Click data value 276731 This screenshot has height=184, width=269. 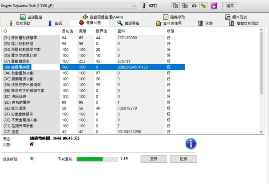(124, 61)
